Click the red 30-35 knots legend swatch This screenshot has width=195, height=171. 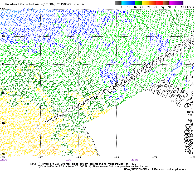[x=159, y=3]
